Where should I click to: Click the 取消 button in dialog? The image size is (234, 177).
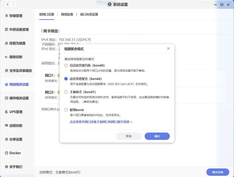[129, 136]
